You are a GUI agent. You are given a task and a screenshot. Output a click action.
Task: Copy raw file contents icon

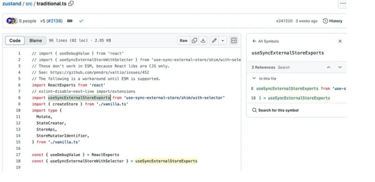[x=195, y=41]
